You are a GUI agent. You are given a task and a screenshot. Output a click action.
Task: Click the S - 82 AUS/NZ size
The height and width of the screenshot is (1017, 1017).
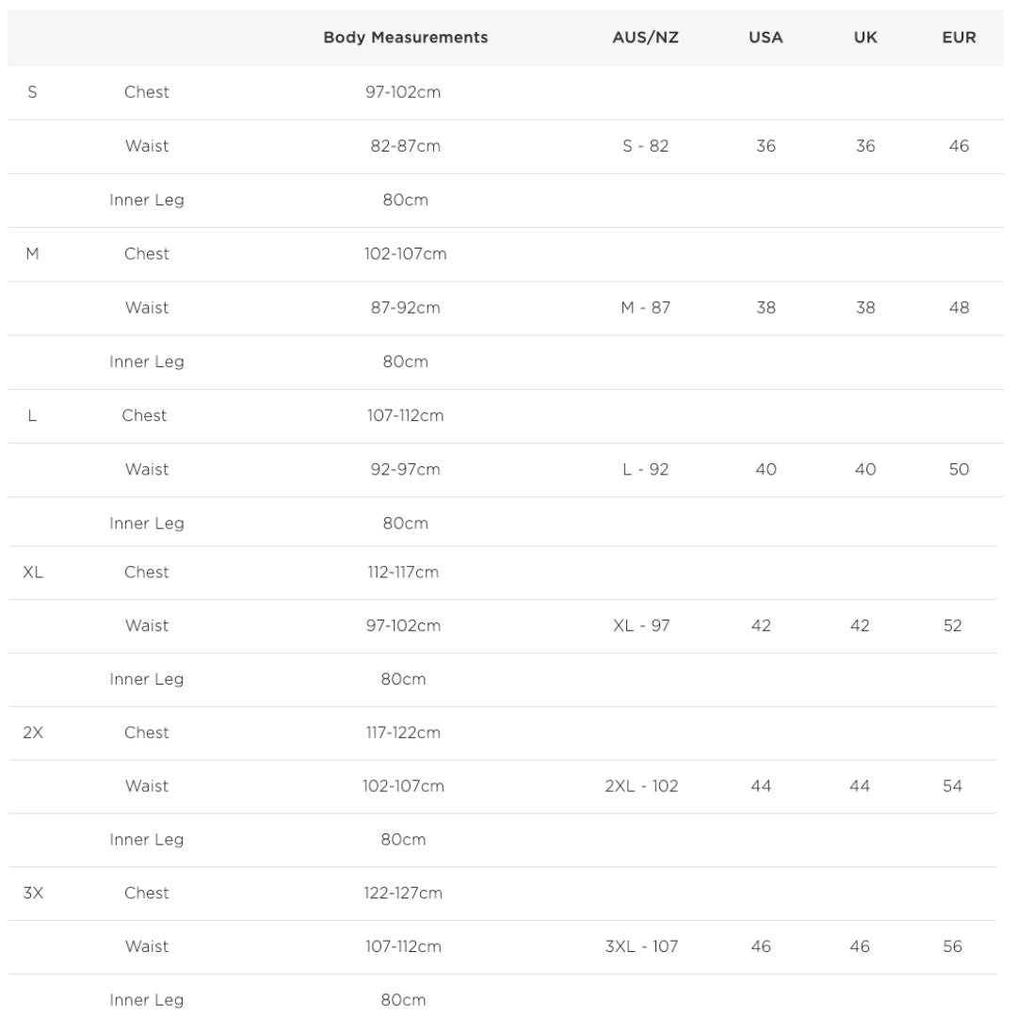645,147
